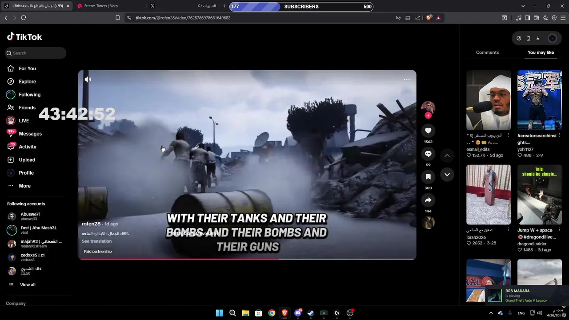569x320 pixels.
Task: Follow rofen28 with the red plus badge
Action: coord(428,116)
